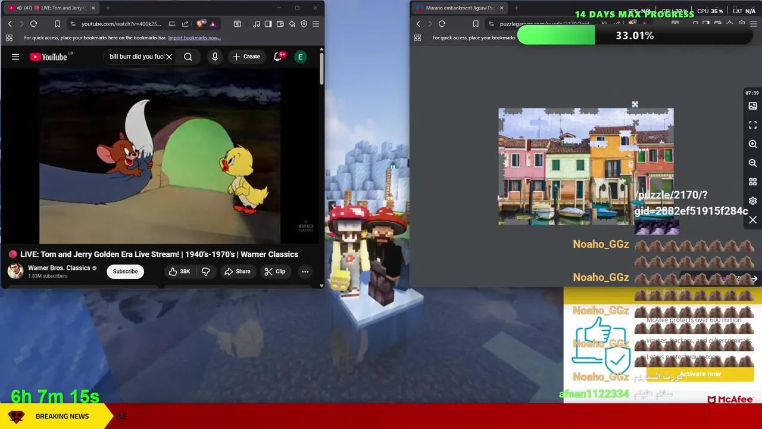The height and width of the screenshot is (429, 762).
Task: Open the Leo AI sparkle icon
Action: click(x=292, y=24)
